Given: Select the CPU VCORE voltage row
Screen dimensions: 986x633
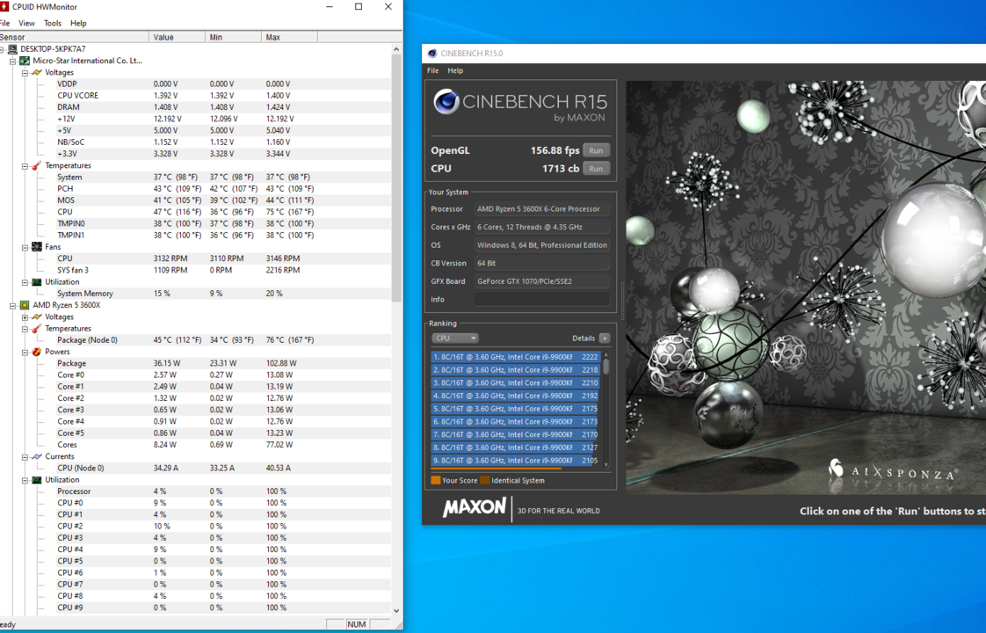Looking at the screenshot, I should click(x=195, y=96).
